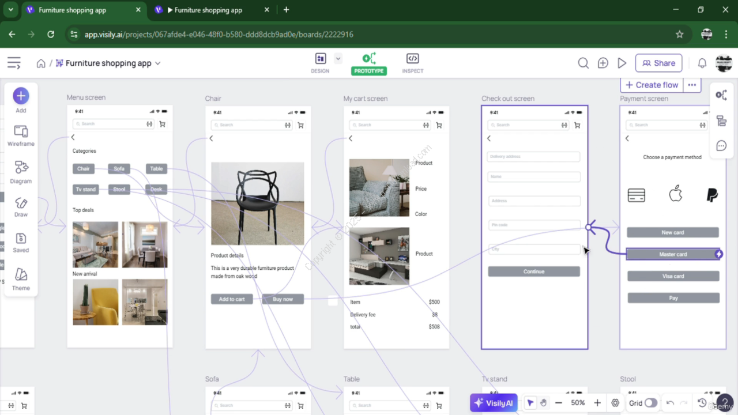Open the more options menu beside Create flow
738x415 pixels.
(x=692, y=85)
